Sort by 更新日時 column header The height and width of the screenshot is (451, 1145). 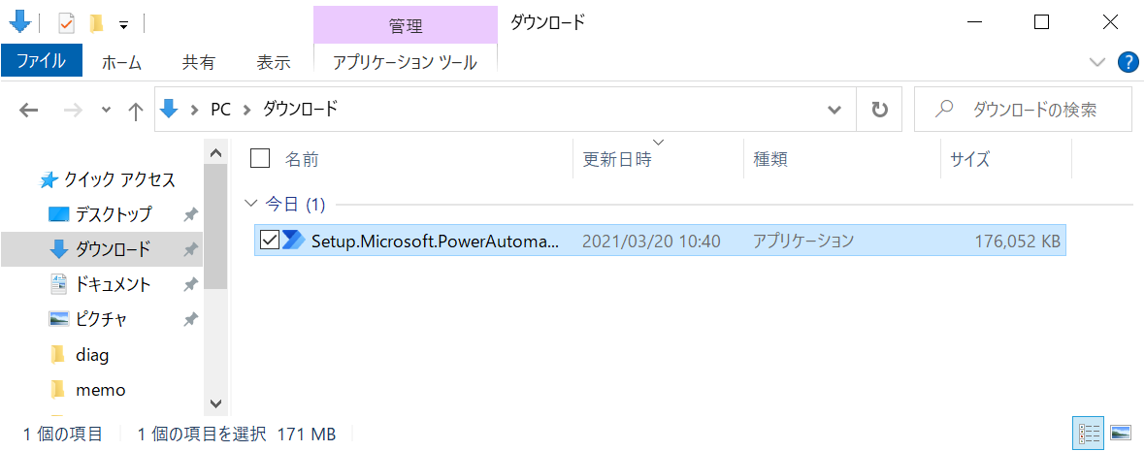tap(617, 159)
